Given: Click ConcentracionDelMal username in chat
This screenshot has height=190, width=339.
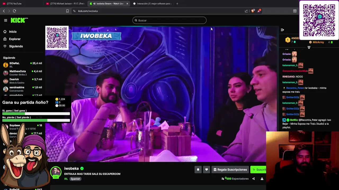Looking at the screenshot, I should [x=295, y=71].
